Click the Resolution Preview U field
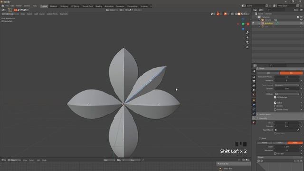 (x=287, y=77)
